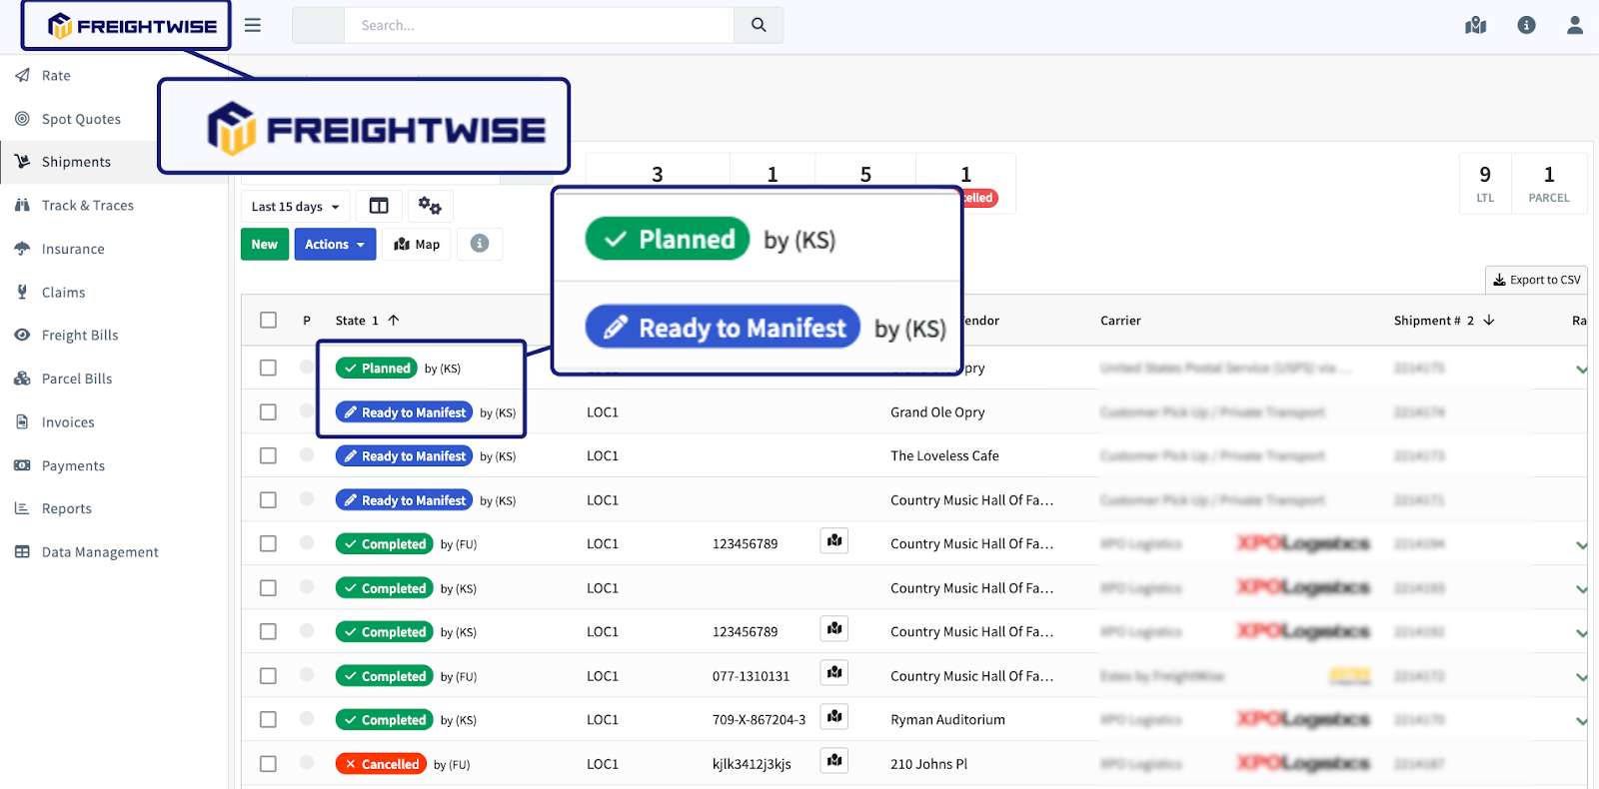
Task: Check the box for The Loveless Cafe row
Action: click(268, 455)
